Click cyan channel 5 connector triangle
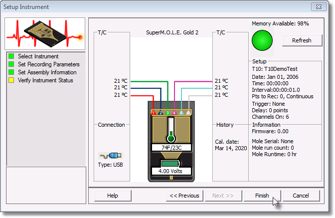The width and height of the screenshot is (335, 218). click(x=181, y=112)
